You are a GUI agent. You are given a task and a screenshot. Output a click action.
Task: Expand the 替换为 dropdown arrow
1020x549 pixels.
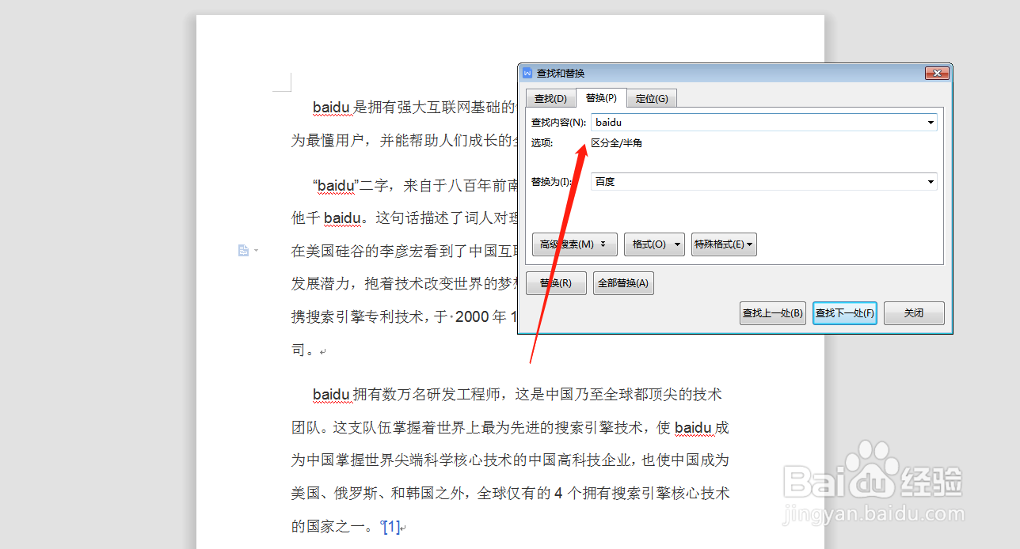(931, 182)
